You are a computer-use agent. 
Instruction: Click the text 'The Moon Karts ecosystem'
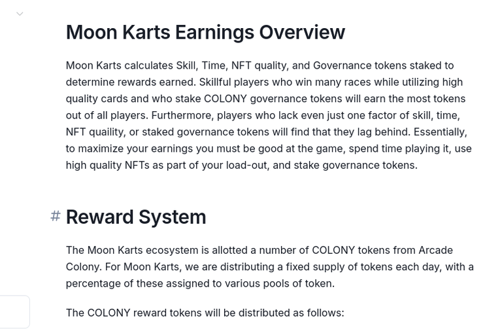pos(132,250)
